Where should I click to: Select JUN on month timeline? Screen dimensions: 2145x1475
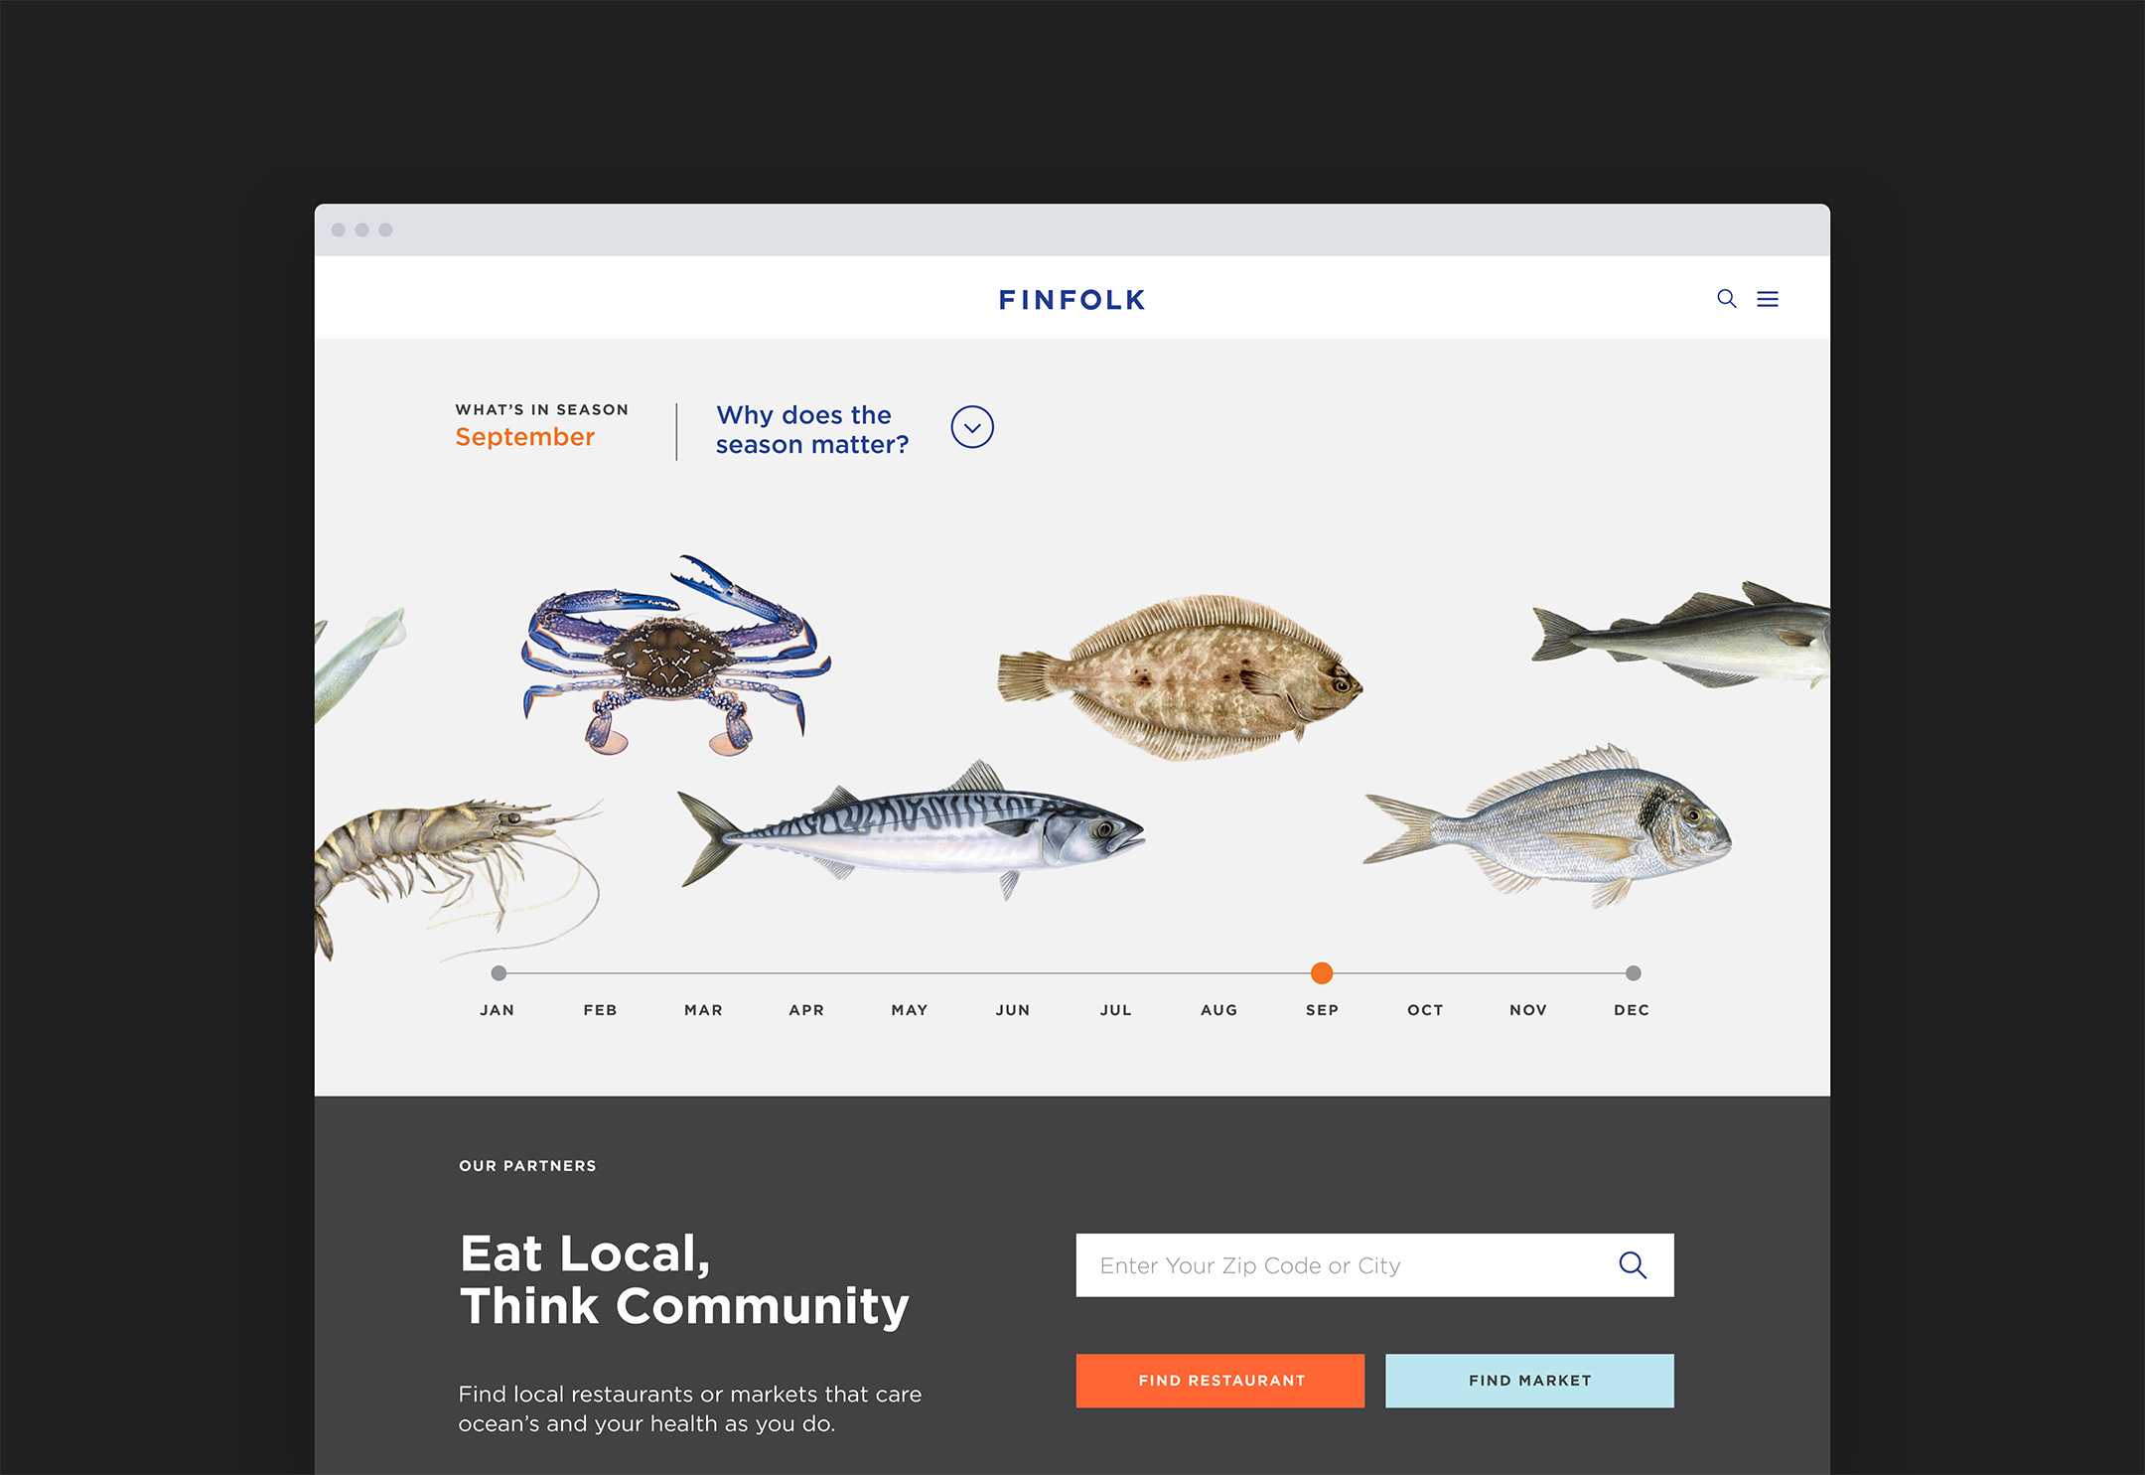tap(1013, 1010)
